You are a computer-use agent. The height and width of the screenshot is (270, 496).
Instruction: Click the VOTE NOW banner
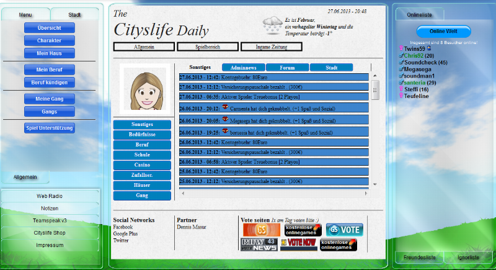click(299, 245)
